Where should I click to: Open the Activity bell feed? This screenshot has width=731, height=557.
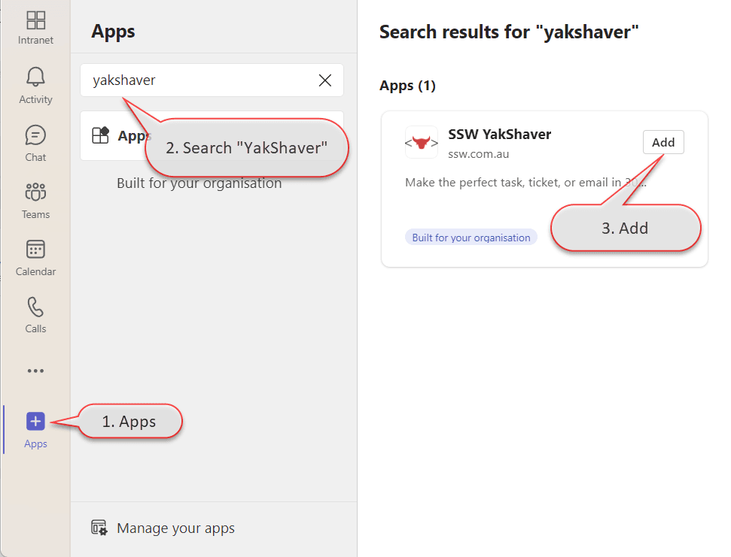pyautogui.click(x=35, y=85)
